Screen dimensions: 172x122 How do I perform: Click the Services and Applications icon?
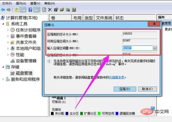(8, 79)
